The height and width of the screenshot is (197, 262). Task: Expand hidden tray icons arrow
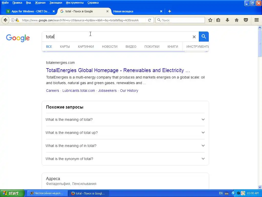click(x=233, y=193)
